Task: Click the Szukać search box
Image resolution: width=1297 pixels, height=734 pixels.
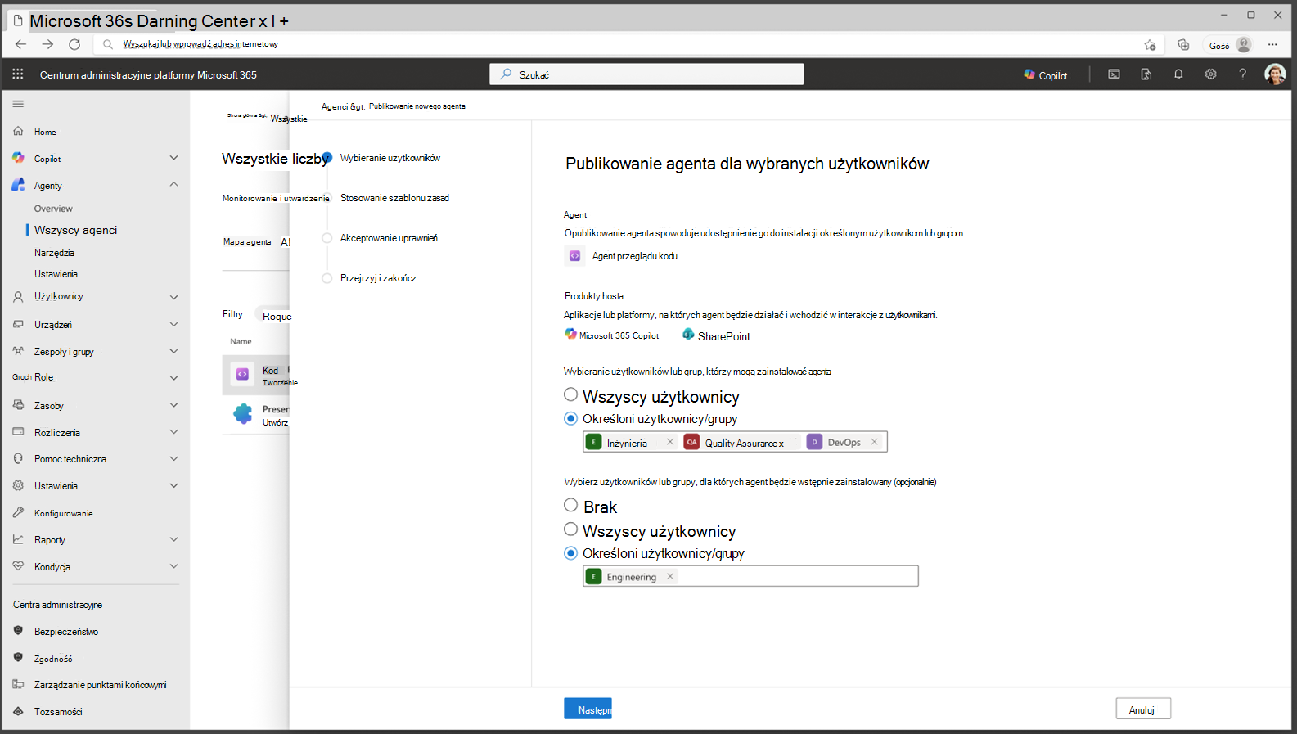Action: (x=646, y=74)
